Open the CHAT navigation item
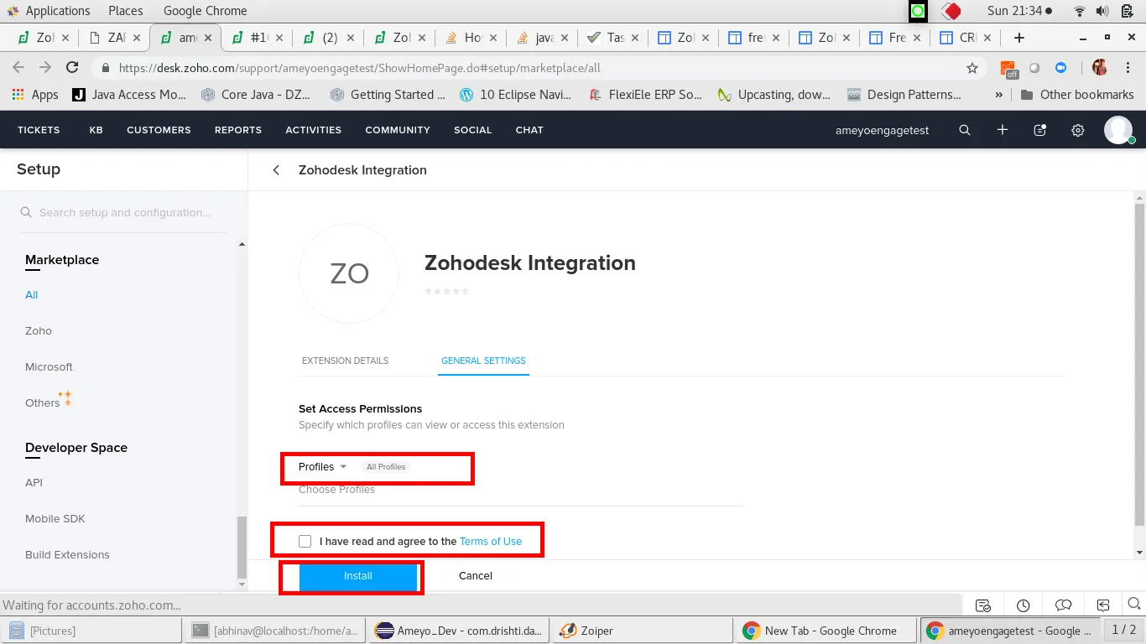This screenshot has height=644, width=1146. tap(529, 130)
